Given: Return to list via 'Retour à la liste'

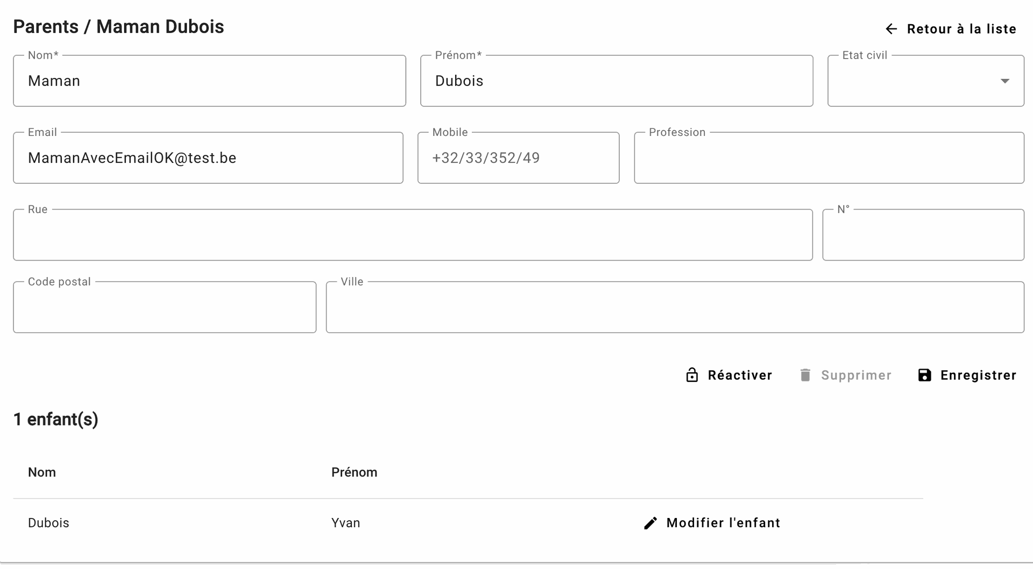Looking at the screenshot, I should [x=961, y=29].
